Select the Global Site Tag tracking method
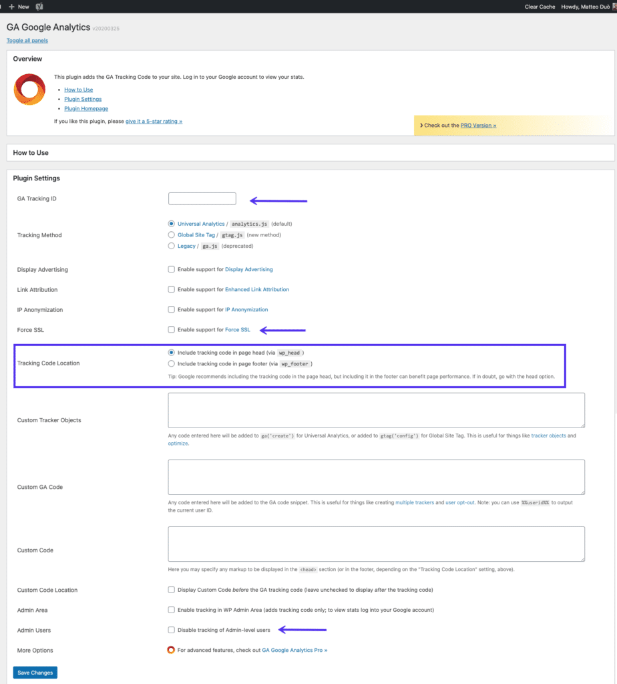This screenshot has width=617, height=684. (172, 234)
